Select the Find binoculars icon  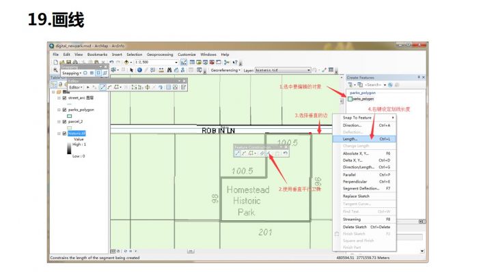point(169,70)
